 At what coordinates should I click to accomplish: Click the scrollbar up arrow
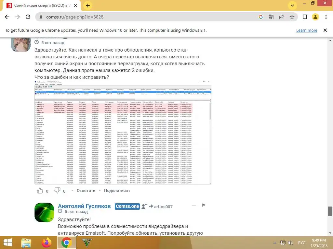pyautogui.click(x=330, y=41)
